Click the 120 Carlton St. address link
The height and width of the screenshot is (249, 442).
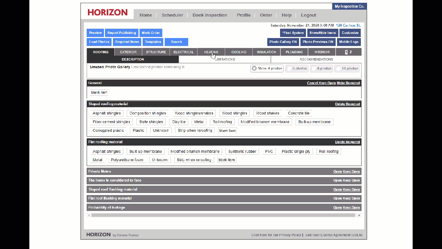pyautogui.click(x=348, y=26)
